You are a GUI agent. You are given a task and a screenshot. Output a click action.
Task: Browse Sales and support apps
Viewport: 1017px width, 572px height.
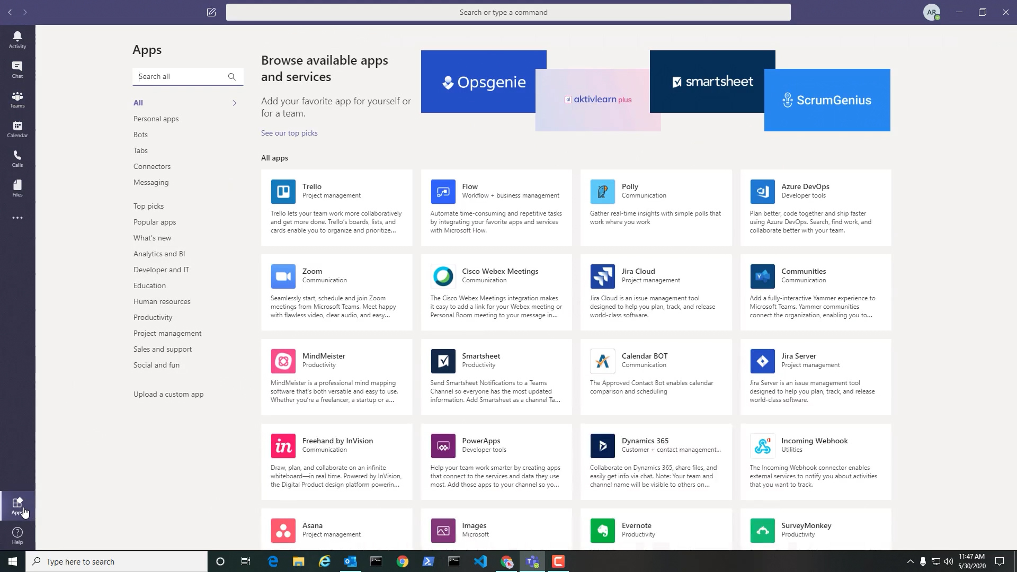163,349
